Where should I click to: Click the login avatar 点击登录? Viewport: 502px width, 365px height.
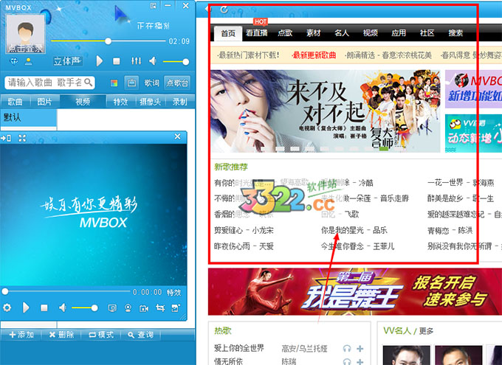tap(26, 34)
